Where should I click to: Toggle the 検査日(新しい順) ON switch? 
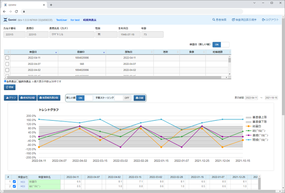click(221, 44)
